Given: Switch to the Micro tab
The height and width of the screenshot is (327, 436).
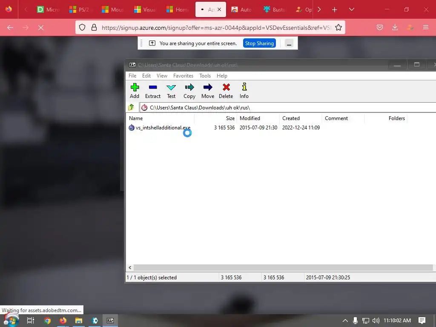Looking at the screenshot, I should 48,9.
